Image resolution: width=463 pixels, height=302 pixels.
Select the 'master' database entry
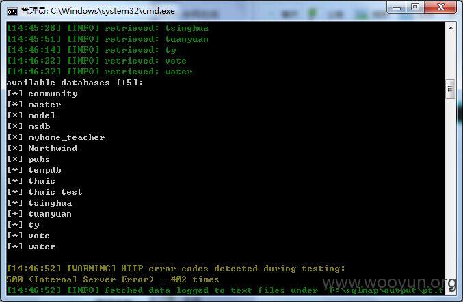pyautogui.click(x=34, y=105)
